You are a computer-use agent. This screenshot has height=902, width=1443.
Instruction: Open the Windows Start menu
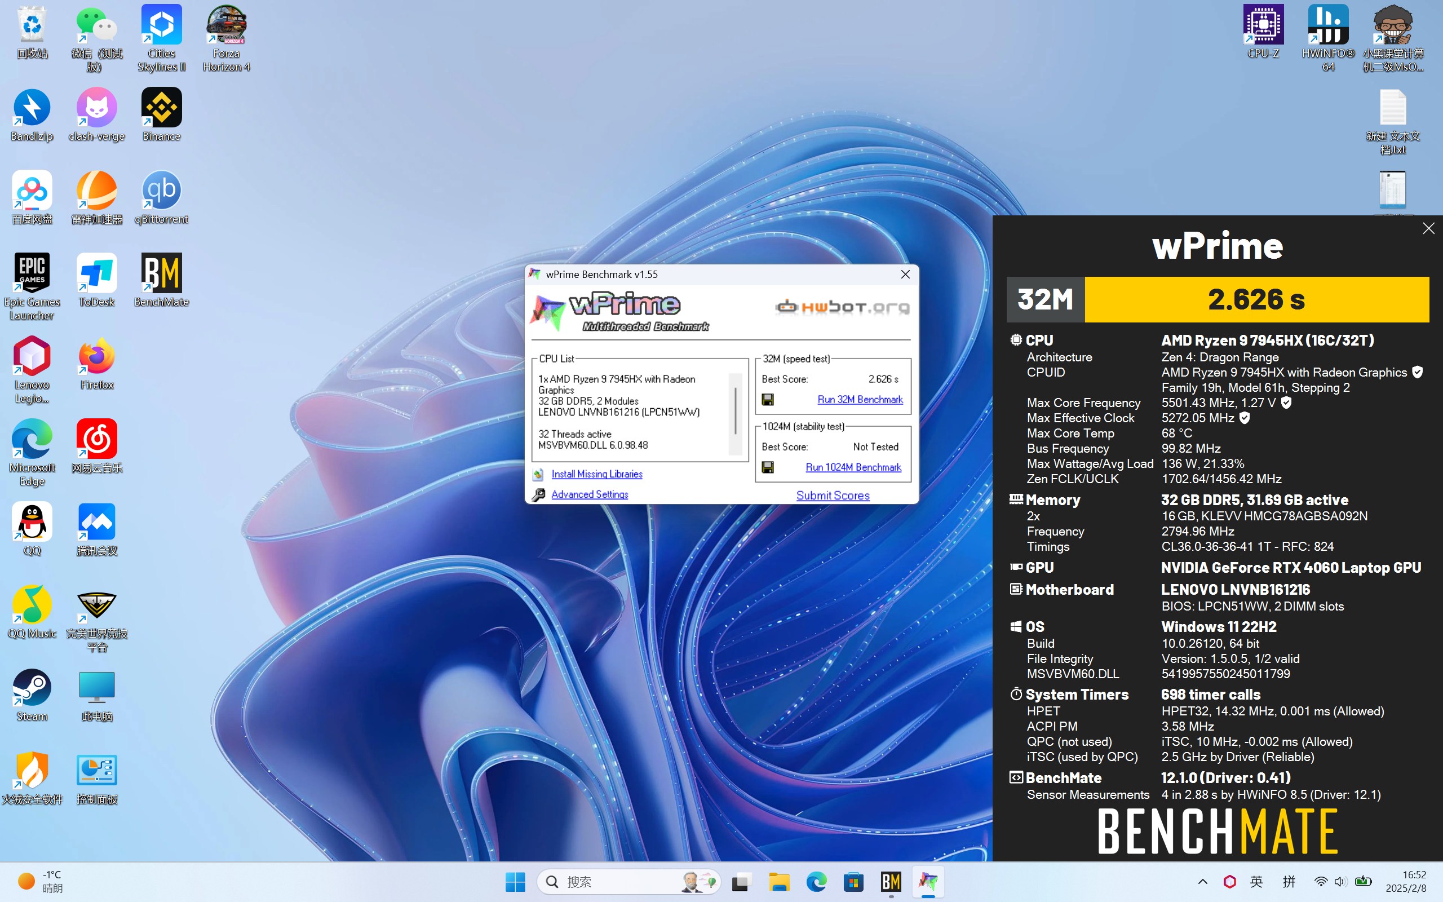tap(515, 882)
